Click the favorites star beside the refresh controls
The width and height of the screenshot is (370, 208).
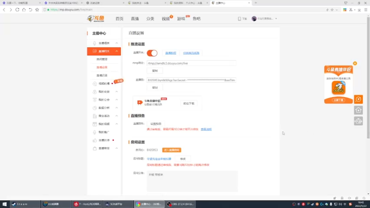[37, 10]
